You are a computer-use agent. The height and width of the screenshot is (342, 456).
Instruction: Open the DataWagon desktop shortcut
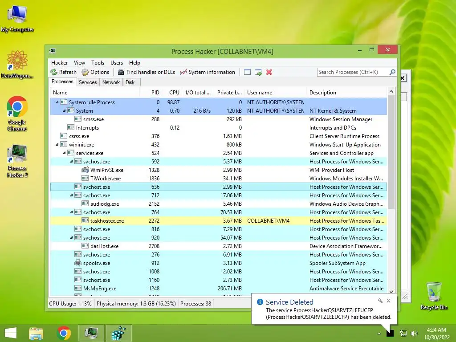click(x=17, y=64)
